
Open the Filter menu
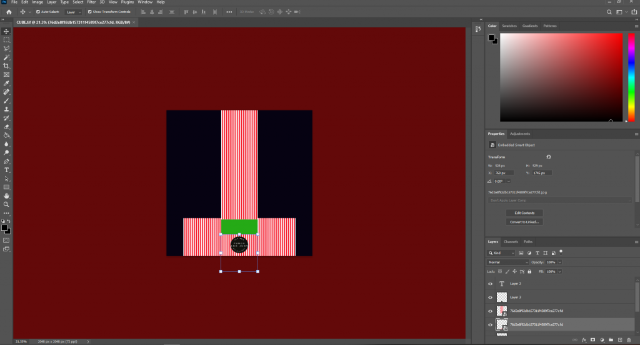point(91,2)
